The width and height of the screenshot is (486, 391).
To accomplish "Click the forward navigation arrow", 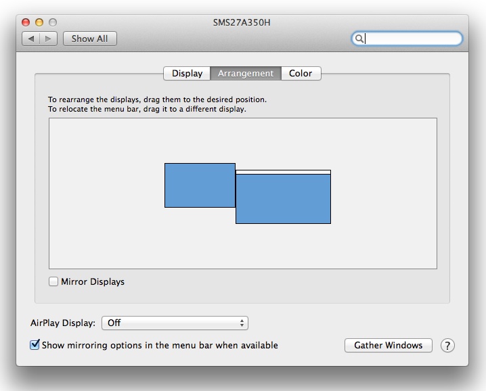I will point(48,39).
